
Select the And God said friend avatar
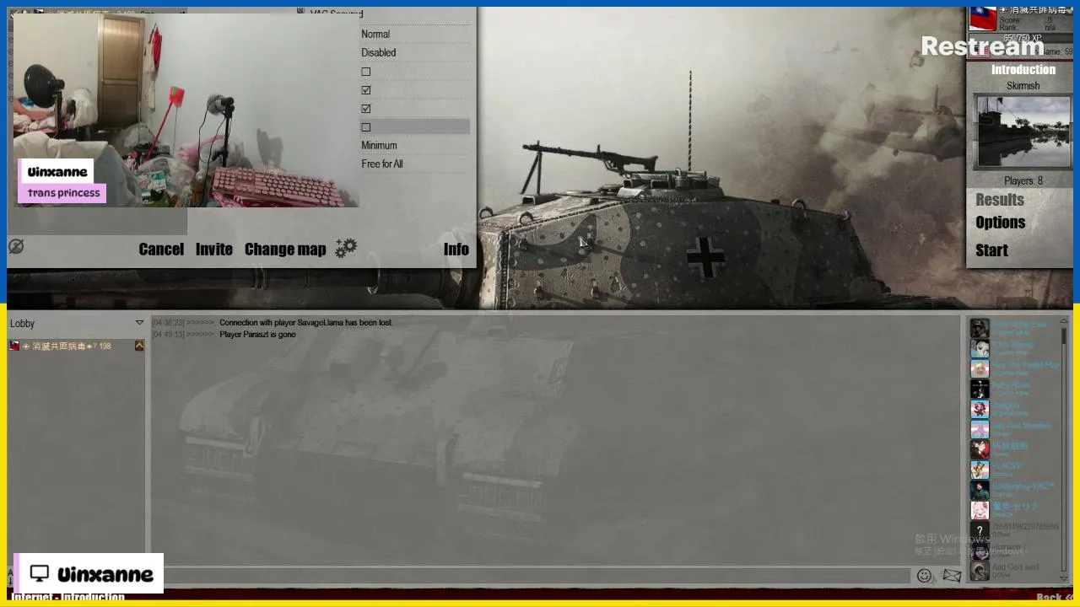coord(979,571)
